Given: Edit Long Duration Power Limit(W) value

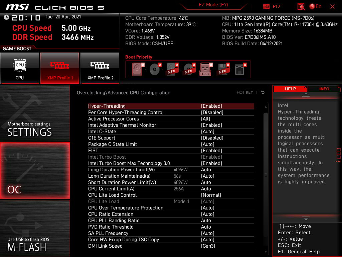Looking at the screenshot, I should pos(171,170).
